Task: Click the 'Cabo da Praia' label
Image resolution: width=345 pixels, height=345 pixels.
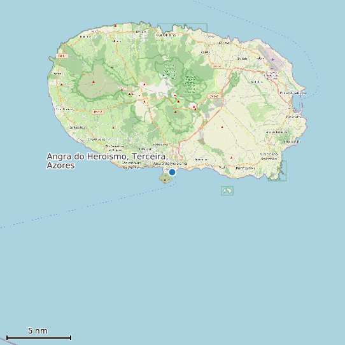Action: click(295, 117)
